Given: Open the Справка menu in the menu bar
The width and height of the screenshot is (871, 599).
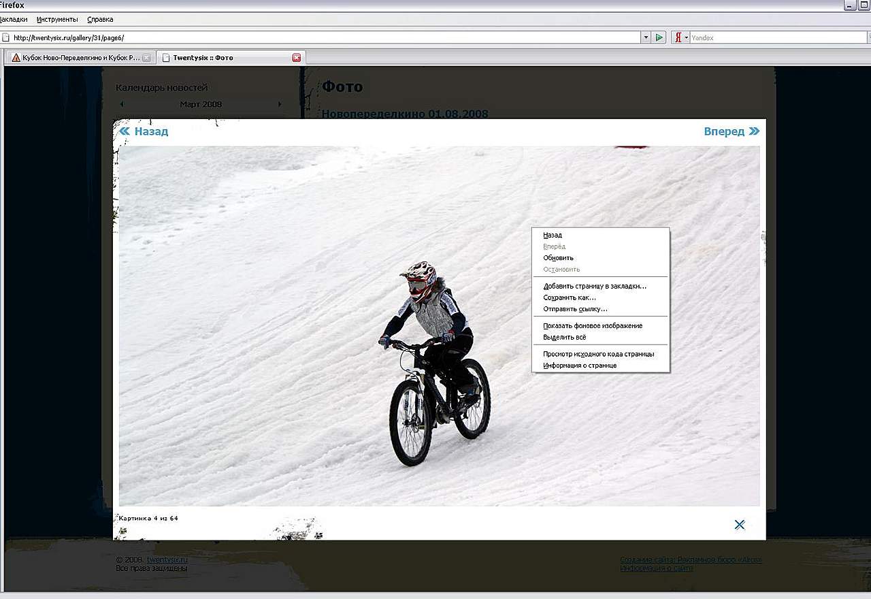Looking at the screenshot, I should (x=100, y=19).
